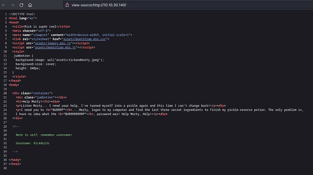Click the browser back arrow

(4, 5)
